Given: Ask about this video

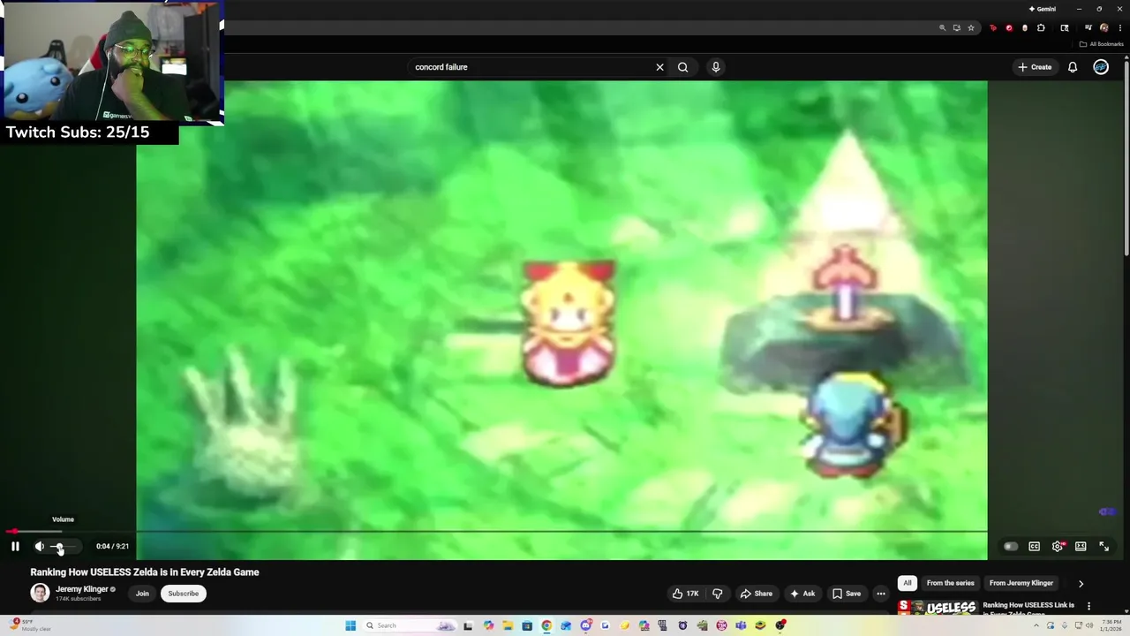Looking at the screenshot, I should coord(802,594).
